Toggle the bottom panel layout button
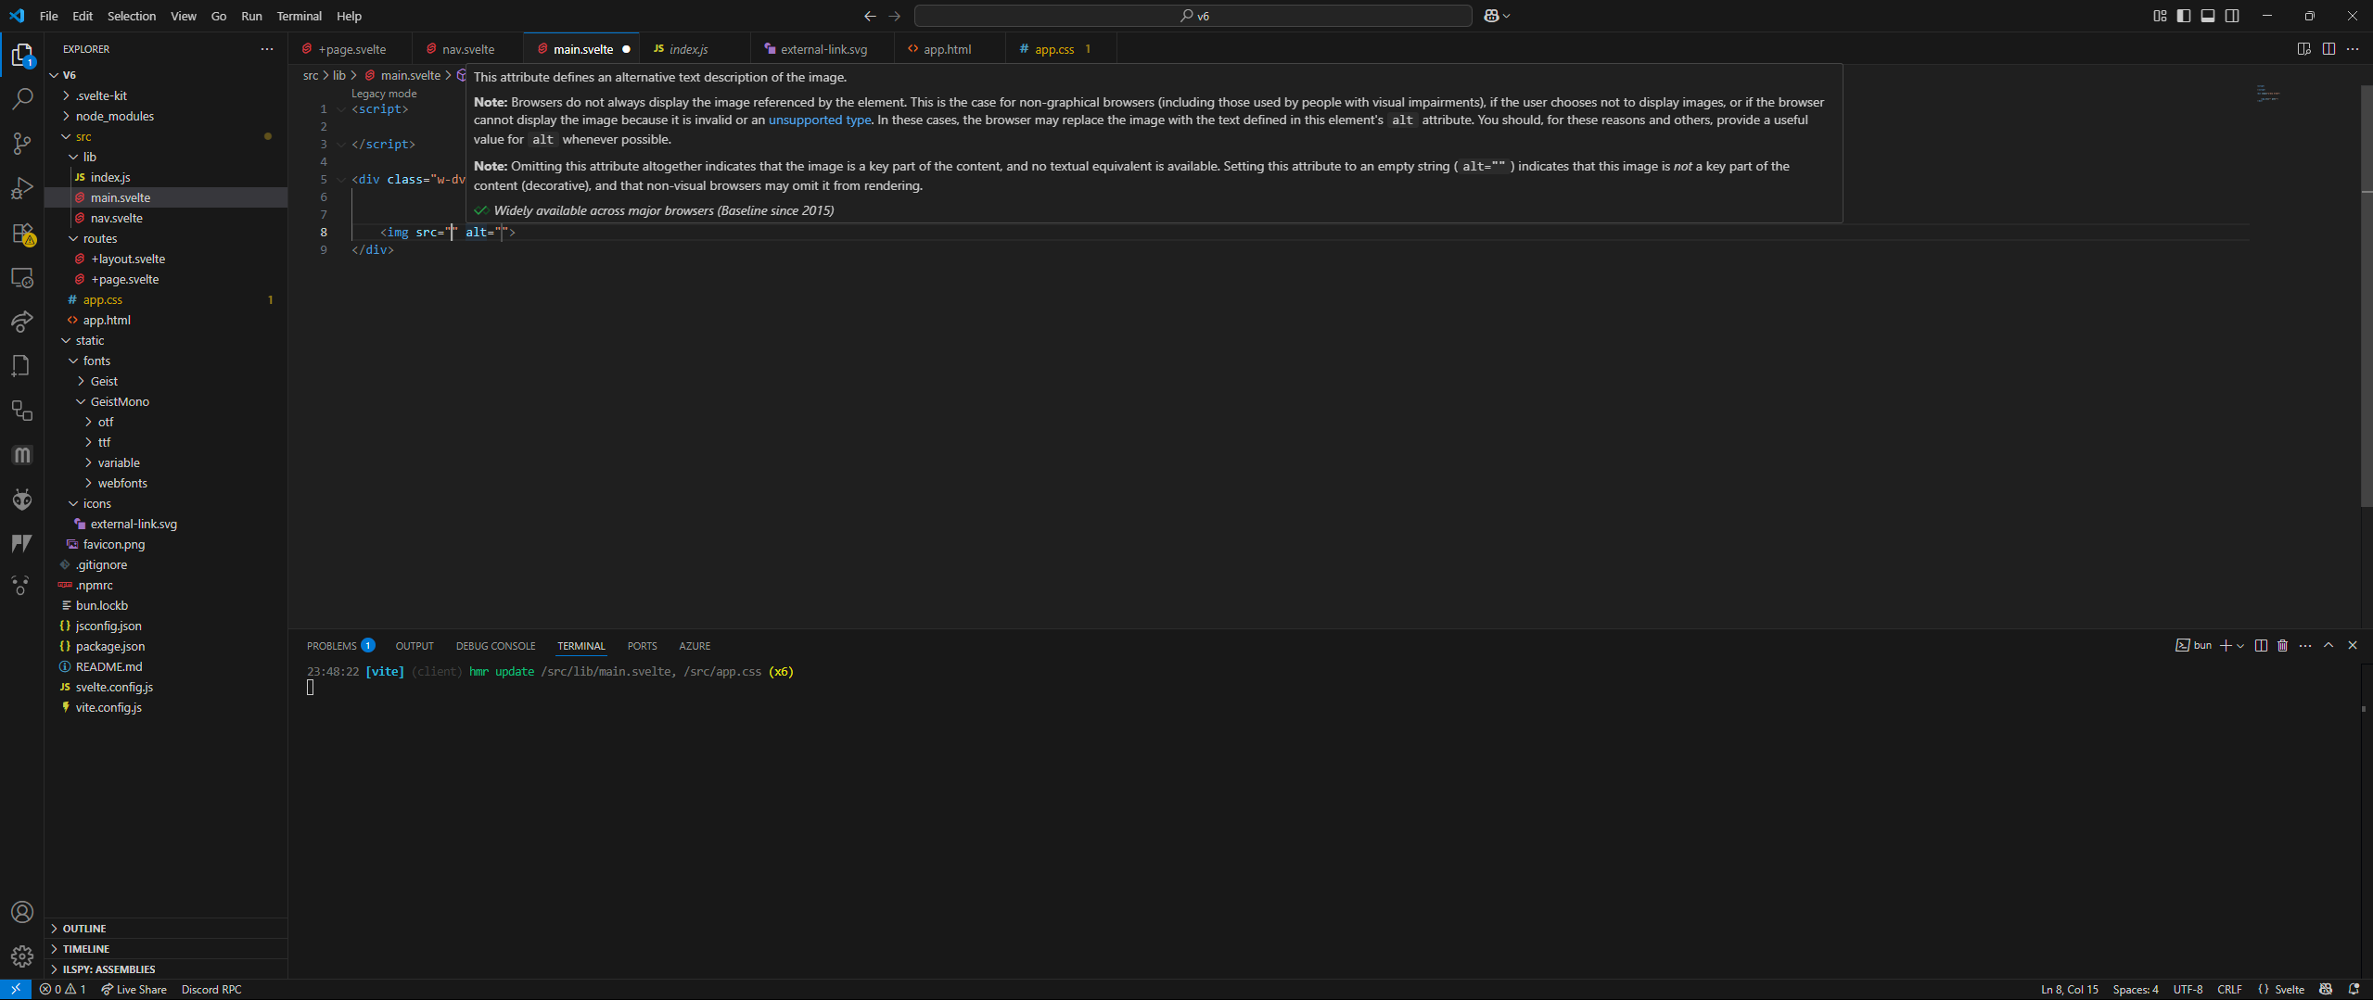Viewport: 2373px width, 1000px height. coord(2208,16)
